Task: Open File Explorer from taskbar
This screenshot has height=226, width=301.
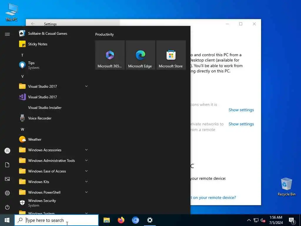Action: tap(106, 220)
